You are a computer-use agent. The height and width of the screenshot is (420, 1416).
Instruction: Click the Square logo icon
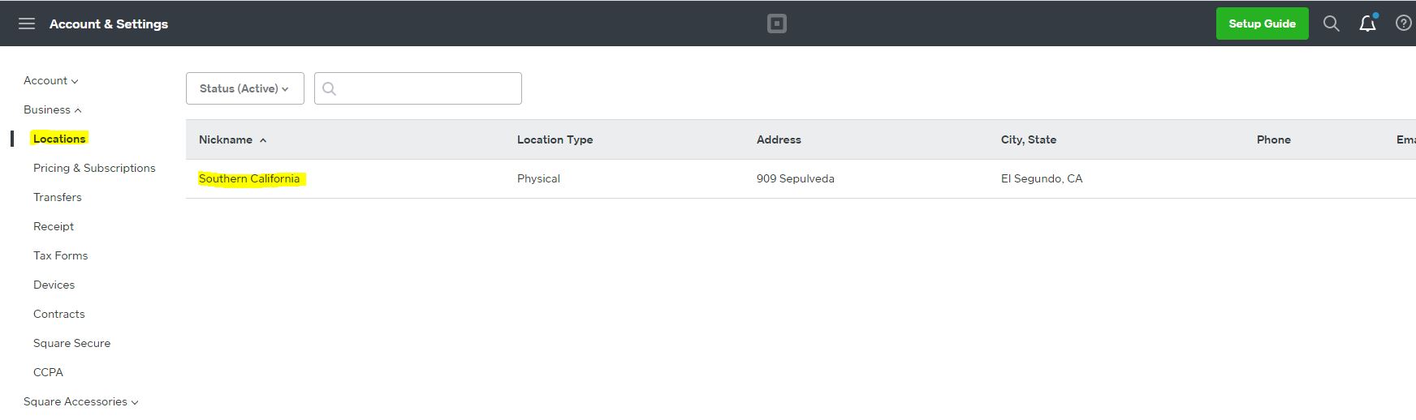[776, 24]
